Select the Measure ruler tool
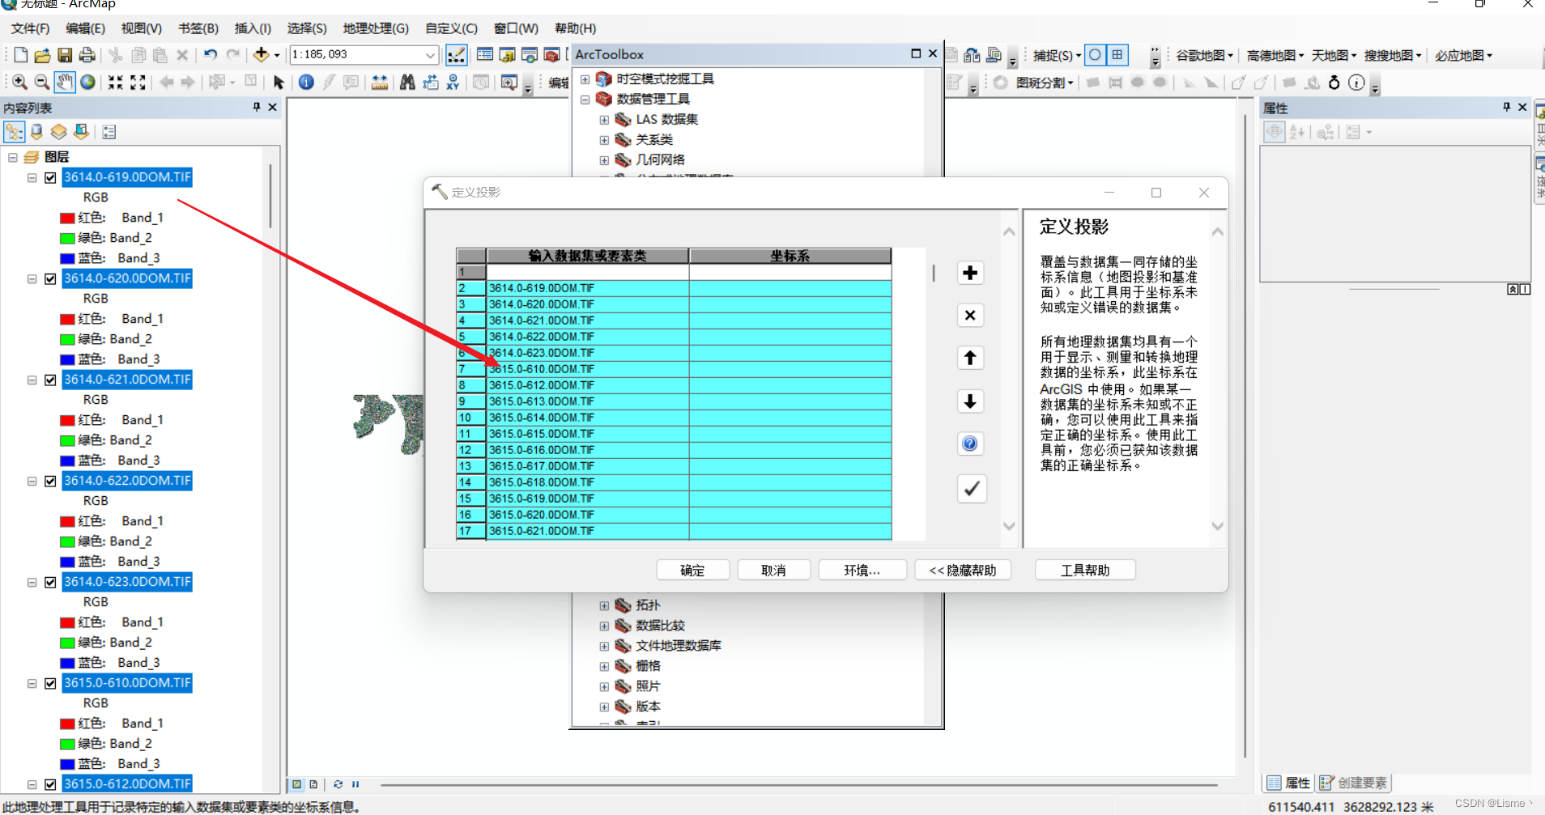1545x815 pixels. pyautogui.click(x=379, y=83)
